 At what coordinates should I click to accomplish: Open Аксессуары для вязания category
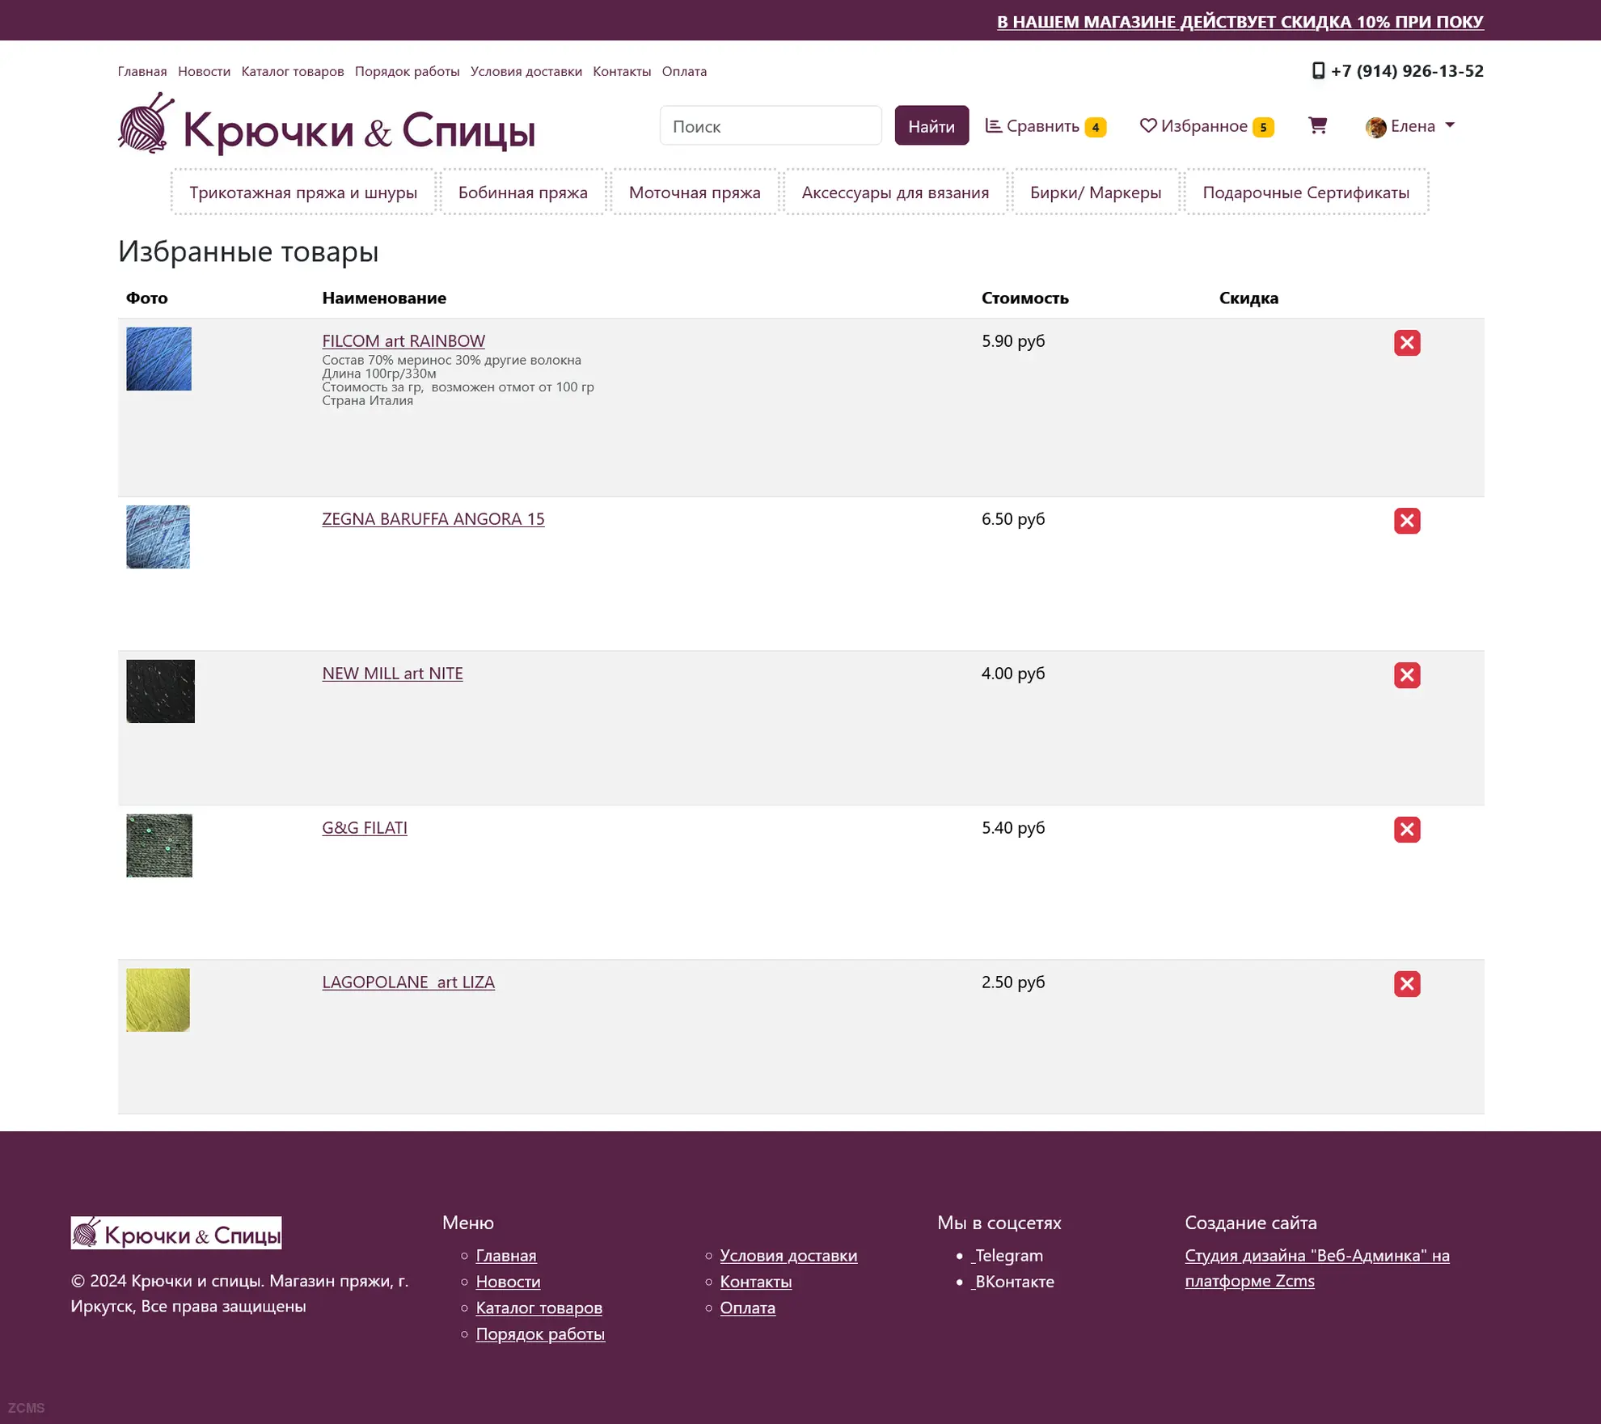(x=894, y=192)
